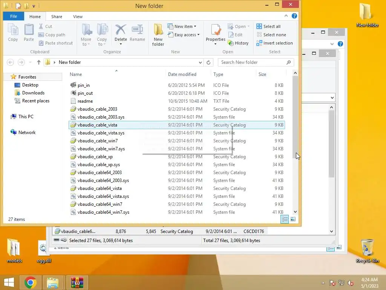
Task: Open Quick Access Toolbar customize dropdown
Action: [34, 6]
